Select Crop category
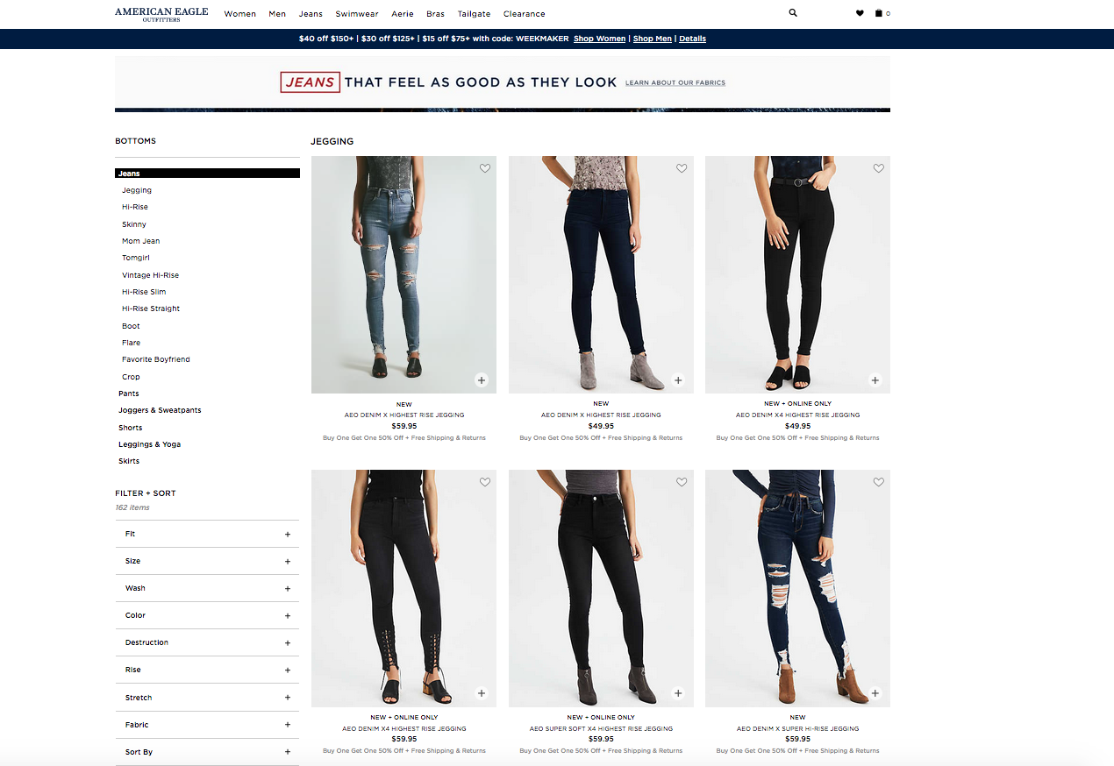 pyautogui.click(x=131, y=377)
